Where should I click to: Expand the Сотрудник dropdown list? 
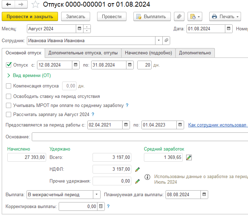coord(159,40)
